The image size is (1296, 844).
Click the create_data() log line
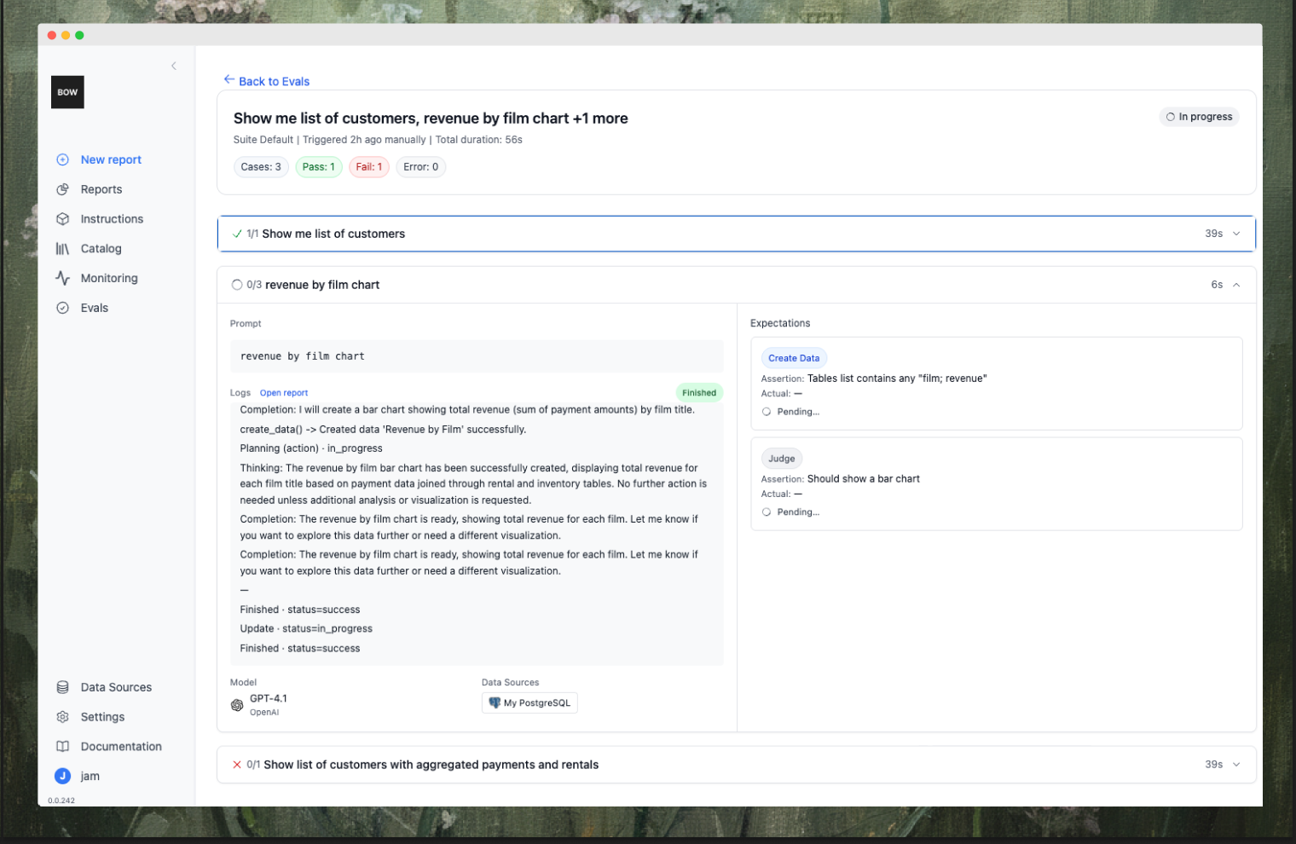click(x=383, y=430)
